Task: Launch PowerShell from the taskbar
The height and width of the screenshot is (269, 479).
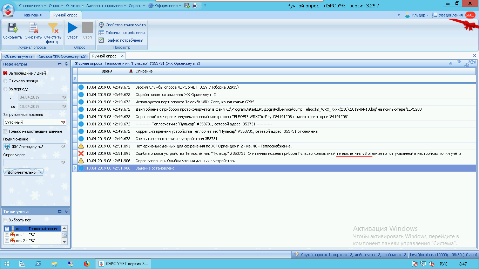Action: click(38, 264)
